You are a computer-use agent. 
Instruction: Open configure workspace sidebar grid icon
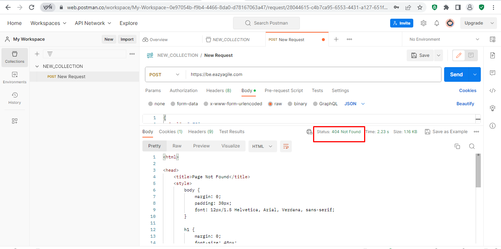coord(15,121)
